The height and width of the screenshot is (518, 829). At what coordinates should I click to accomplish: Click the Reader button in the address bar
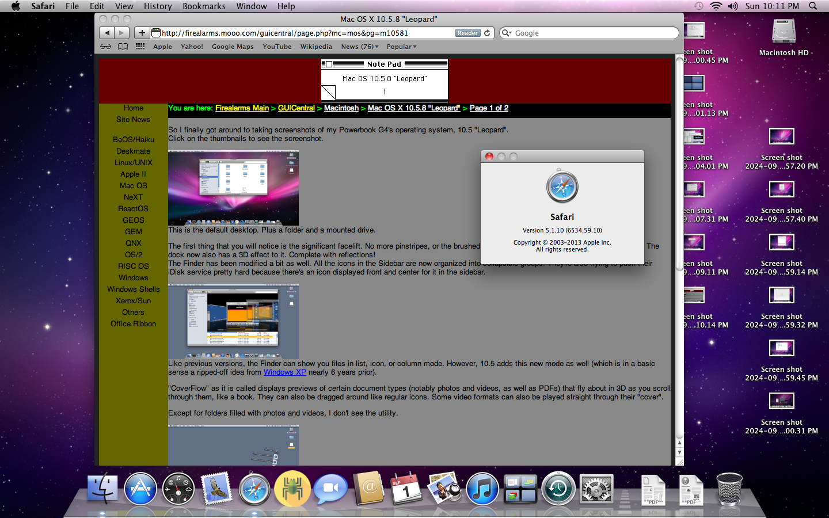tap(467, 33)
